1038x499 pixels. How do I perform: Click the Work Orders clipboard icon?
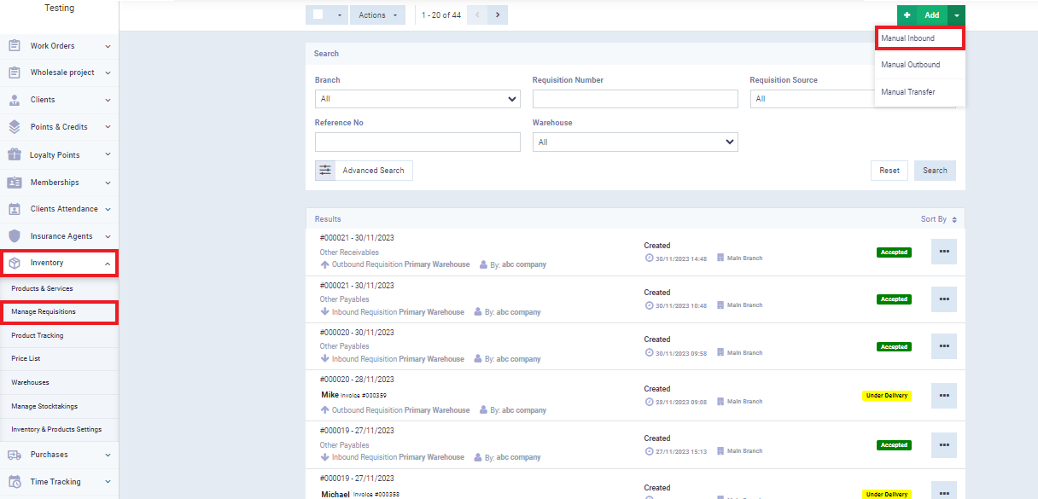click(x=15, y=46)
